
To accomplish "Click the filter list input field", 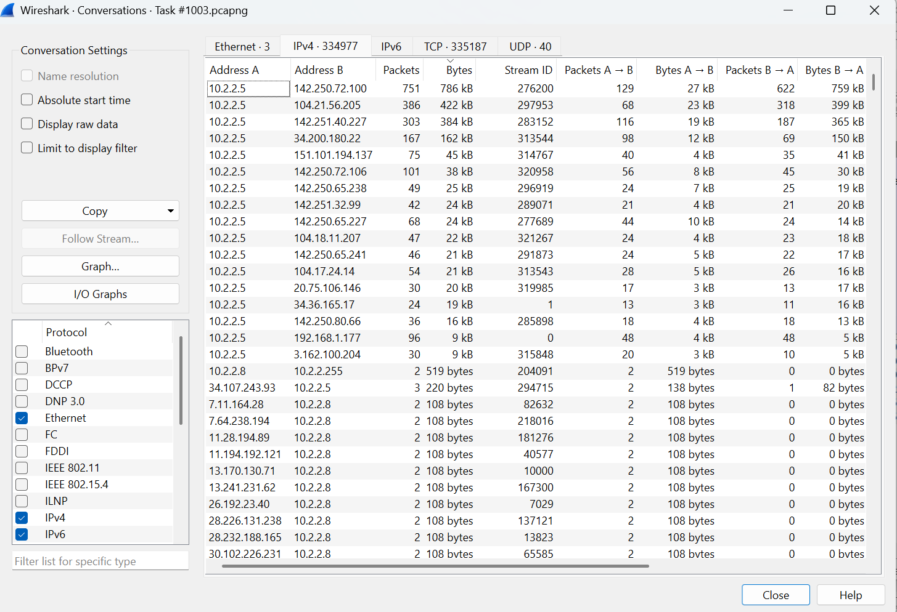I will [100, 561].
